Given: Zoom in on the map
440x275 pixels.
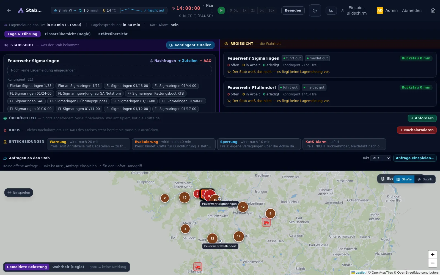Looking at the screenshot, I should tap(433, 255).
